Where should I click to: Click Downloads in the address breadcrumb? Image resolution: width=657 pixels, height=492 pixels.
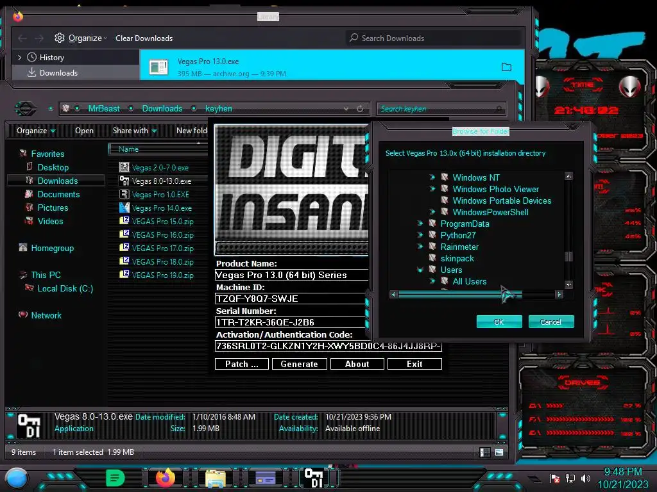tap(162, 109)
